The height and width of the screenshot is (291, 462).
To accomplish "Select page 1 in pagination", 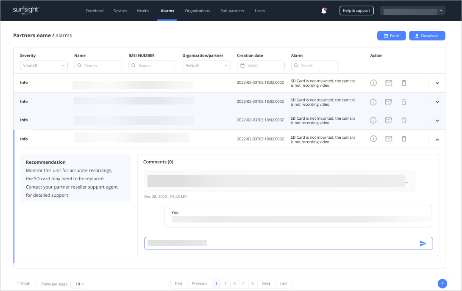I will pyautogui.click(x=216, y=284).
